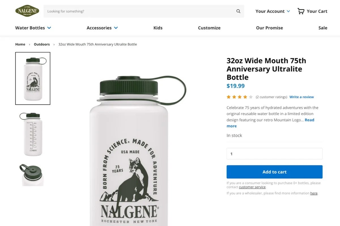Go to Home via breadcrumb
The image size is (340, 226).
(x=20, y=44)
